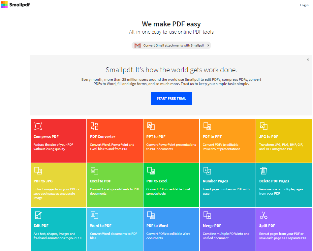
Task: Click 'Convert Excel spreadsheets to PDF documents' text
Action: (115, 191)
